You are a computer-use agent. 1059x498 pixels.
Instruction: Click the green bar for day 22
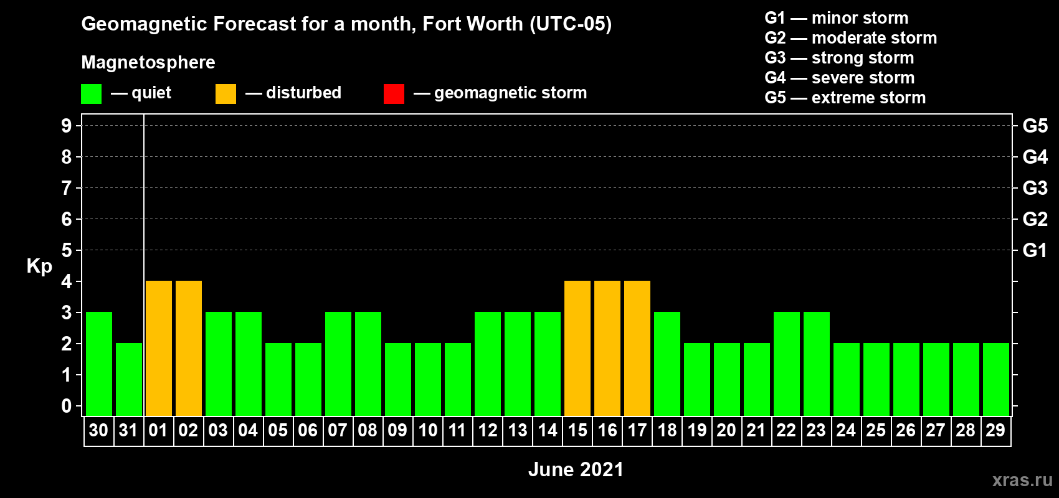point(787,364)
